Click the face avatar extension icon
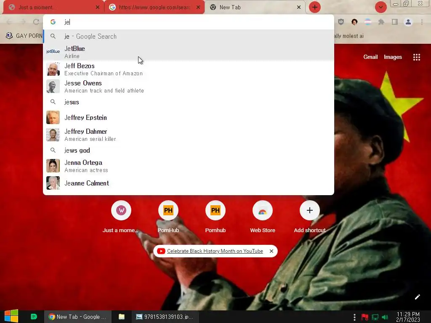Viewport: 431px width, 323px height. click(x=354, y=22)
